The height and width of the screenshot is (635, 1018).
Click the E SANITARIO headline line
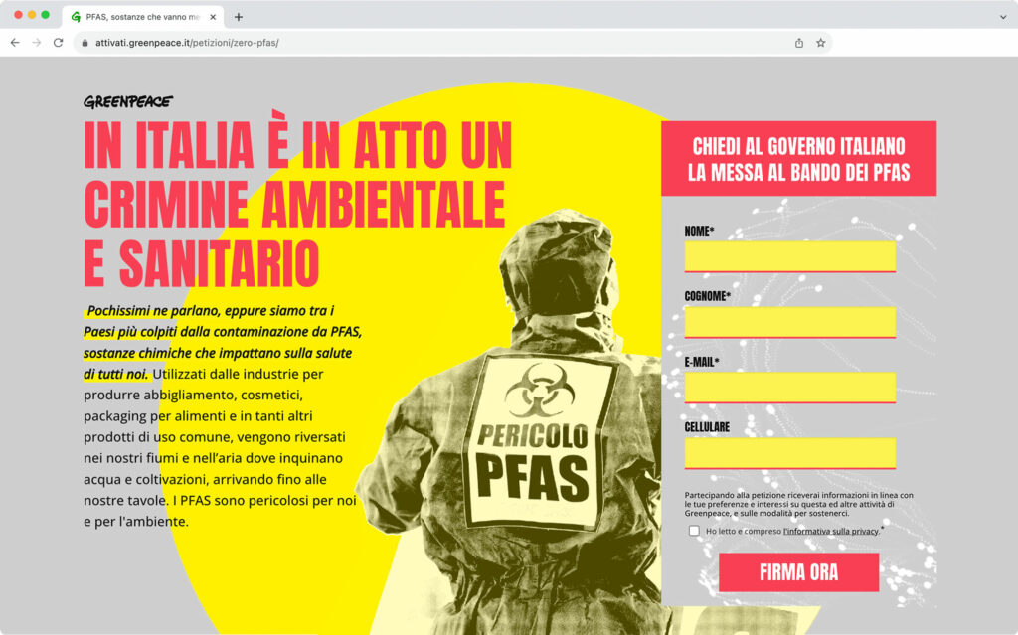(201, 263)
